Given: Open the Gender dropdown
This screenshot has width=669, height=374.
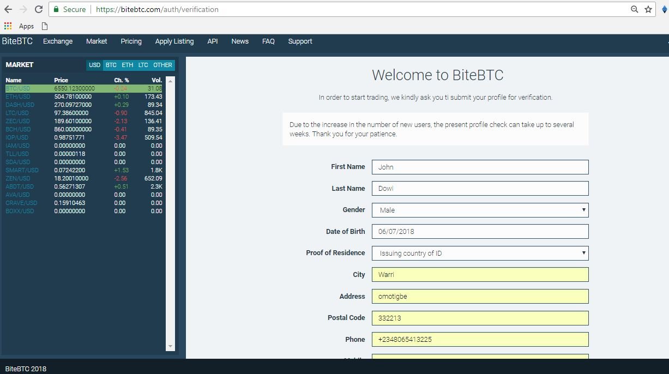Looking at the screenshot, I should coord(480,210).
